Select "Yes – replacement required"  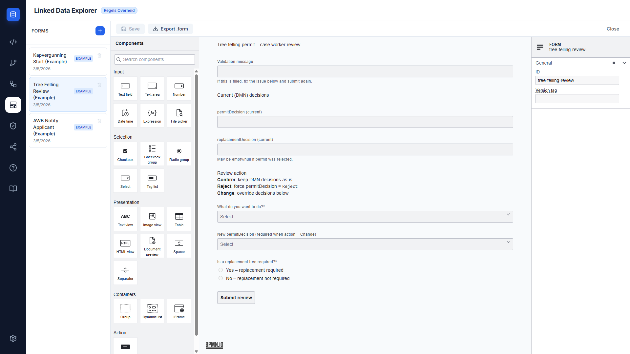(x=220, y=270)
